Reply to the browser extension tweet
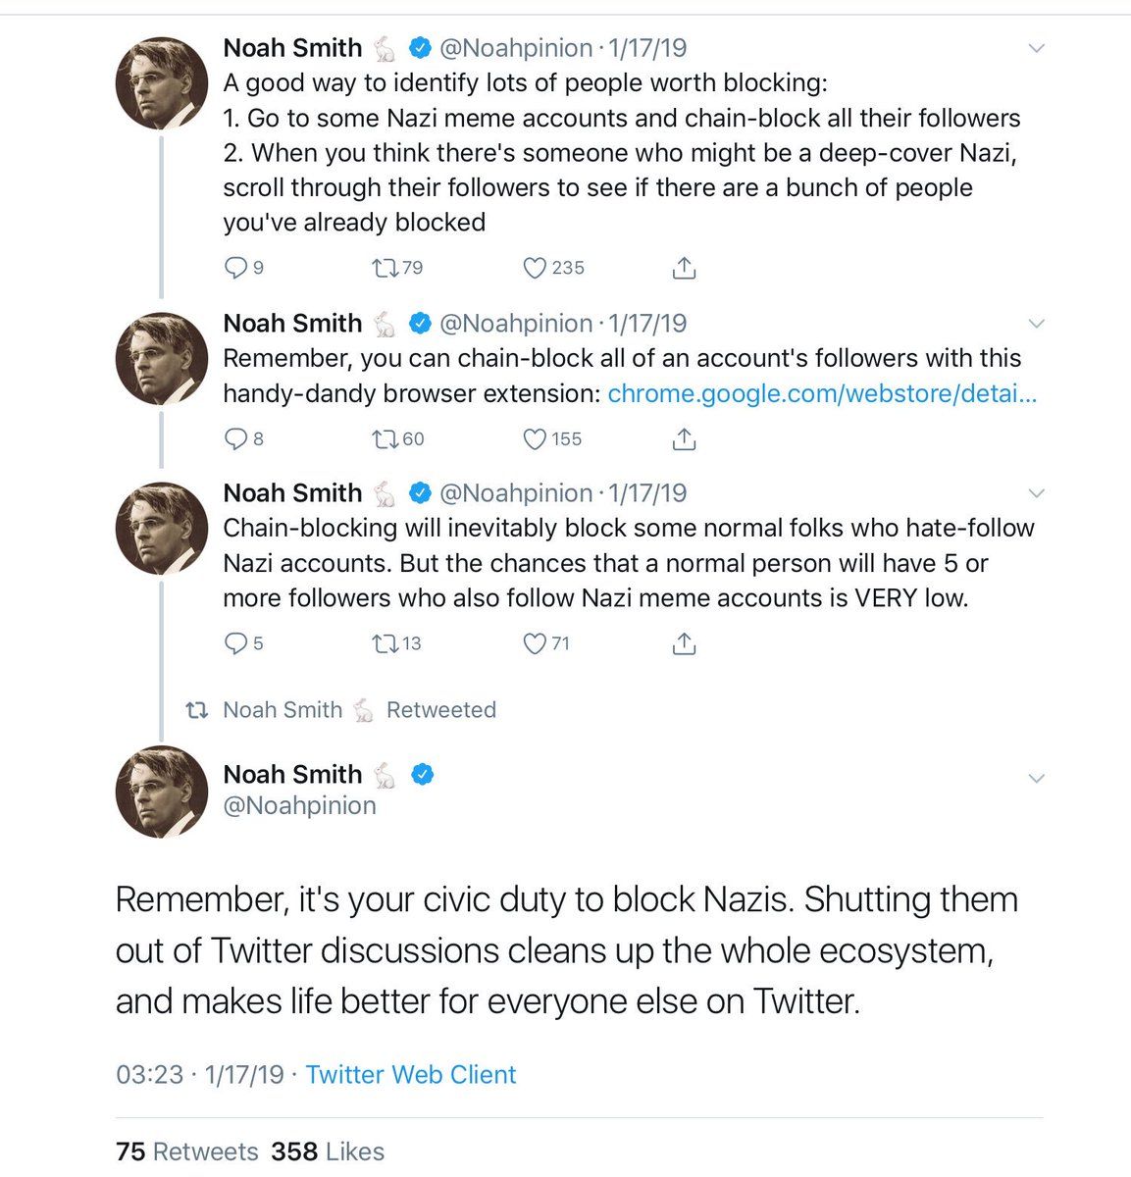 click(x=236, y=439)
